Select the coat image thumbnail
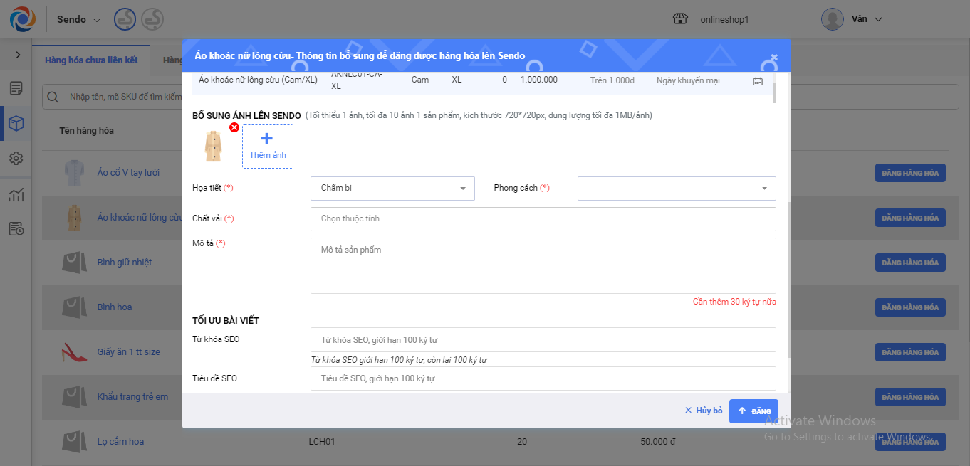Viewport: 970px width, 466px height. pos(213,146)
